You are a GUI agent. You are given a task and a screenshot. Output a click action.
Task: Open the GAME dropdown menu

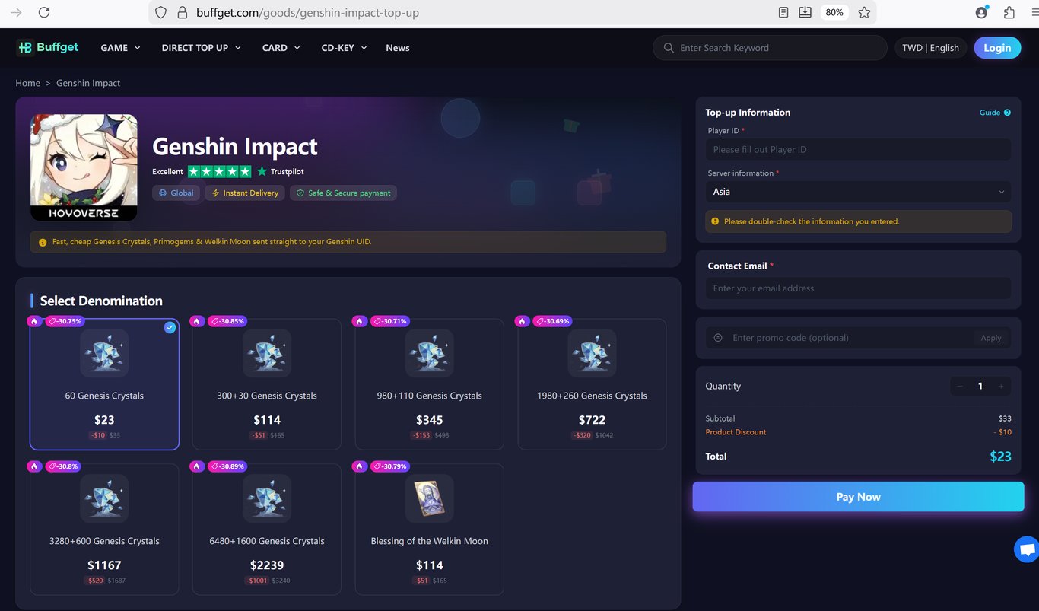click(x=120, y=48)
